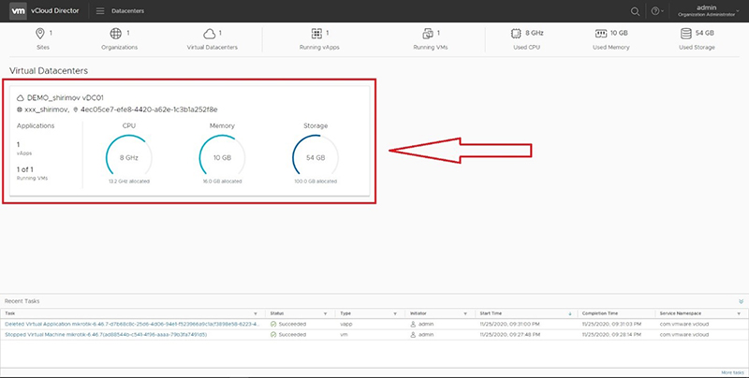Click the Memory 10 GB usage gauge
Image resolution: width=749 pixels, height=378 pixels.
coord(222,157)
